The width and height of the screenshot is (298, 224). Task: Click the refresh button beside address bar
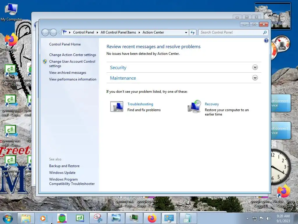tap(193, 32)
